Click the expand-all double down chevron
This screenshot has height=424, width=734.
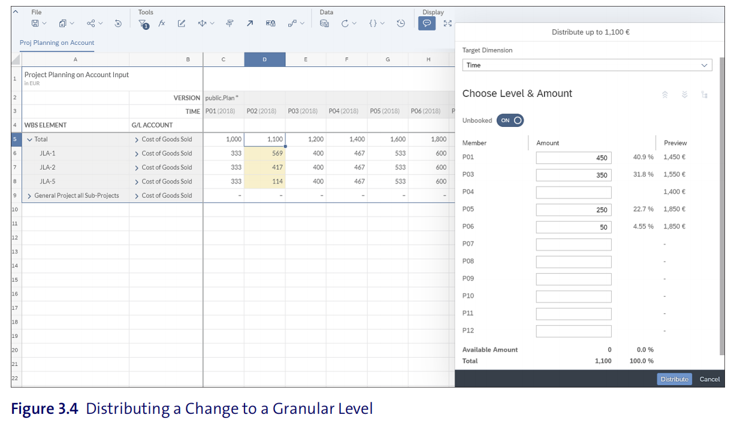(684, 94)
